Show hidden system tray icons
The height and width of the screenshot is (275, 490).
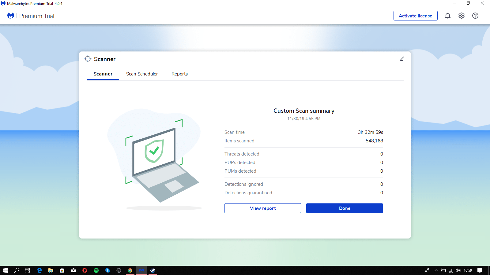pos(436,270)
